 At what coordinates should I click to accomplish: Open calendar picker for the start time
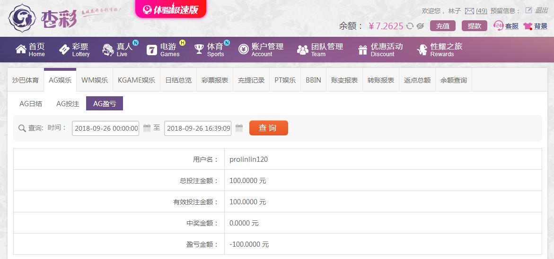(x=147, y=128)
